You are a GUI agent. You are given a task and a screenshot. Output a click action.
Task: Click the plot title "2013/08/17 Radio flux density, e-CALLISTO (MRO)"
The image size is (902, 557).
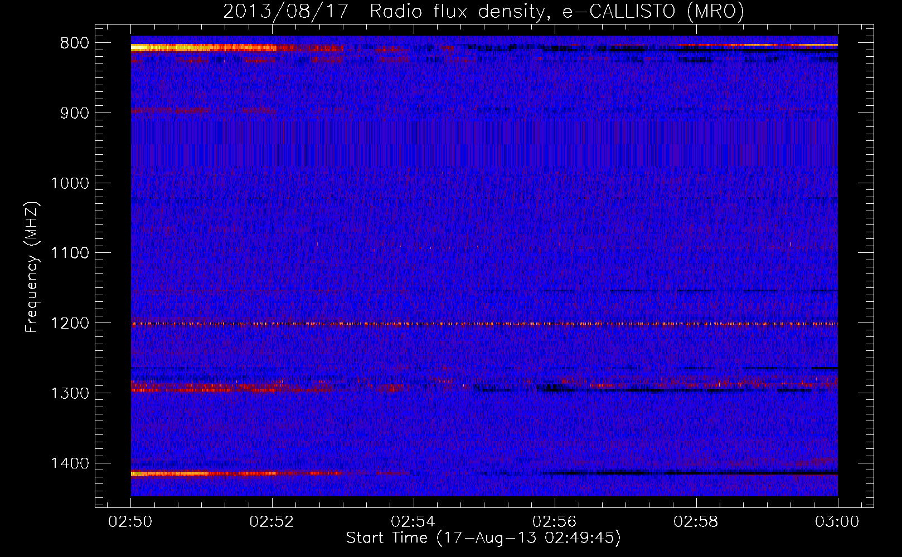(483, 12)
